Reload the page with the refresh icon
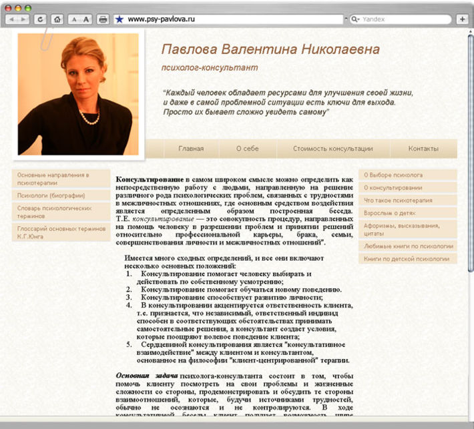The width and height of the screenshot is (474, 429). (40, 19)
